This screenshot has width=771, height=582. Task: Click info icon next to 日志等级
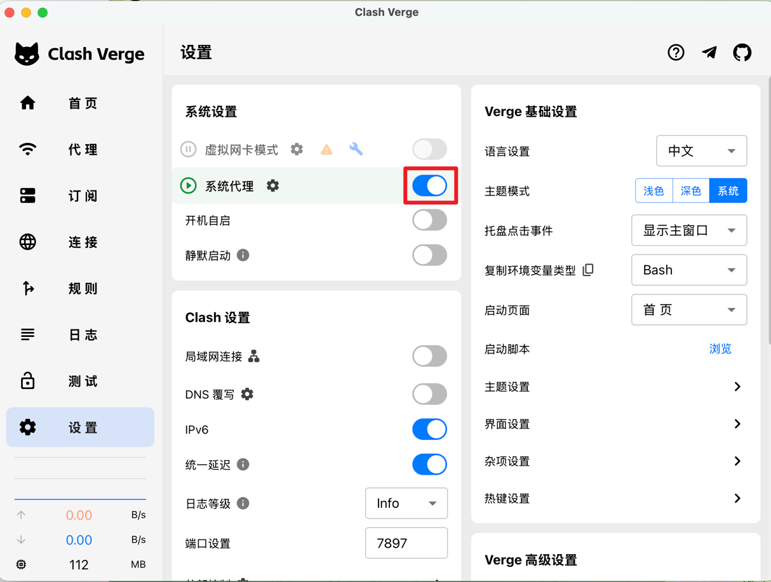point(243,503)
